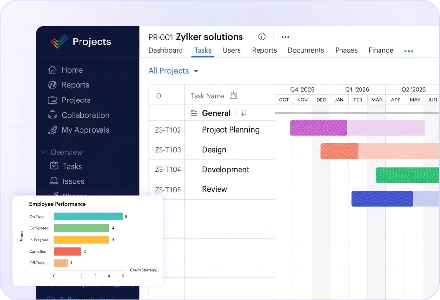Click the Employee Performance chart title
This screenshot has height=300, width=440.
(x=58, y=204)
